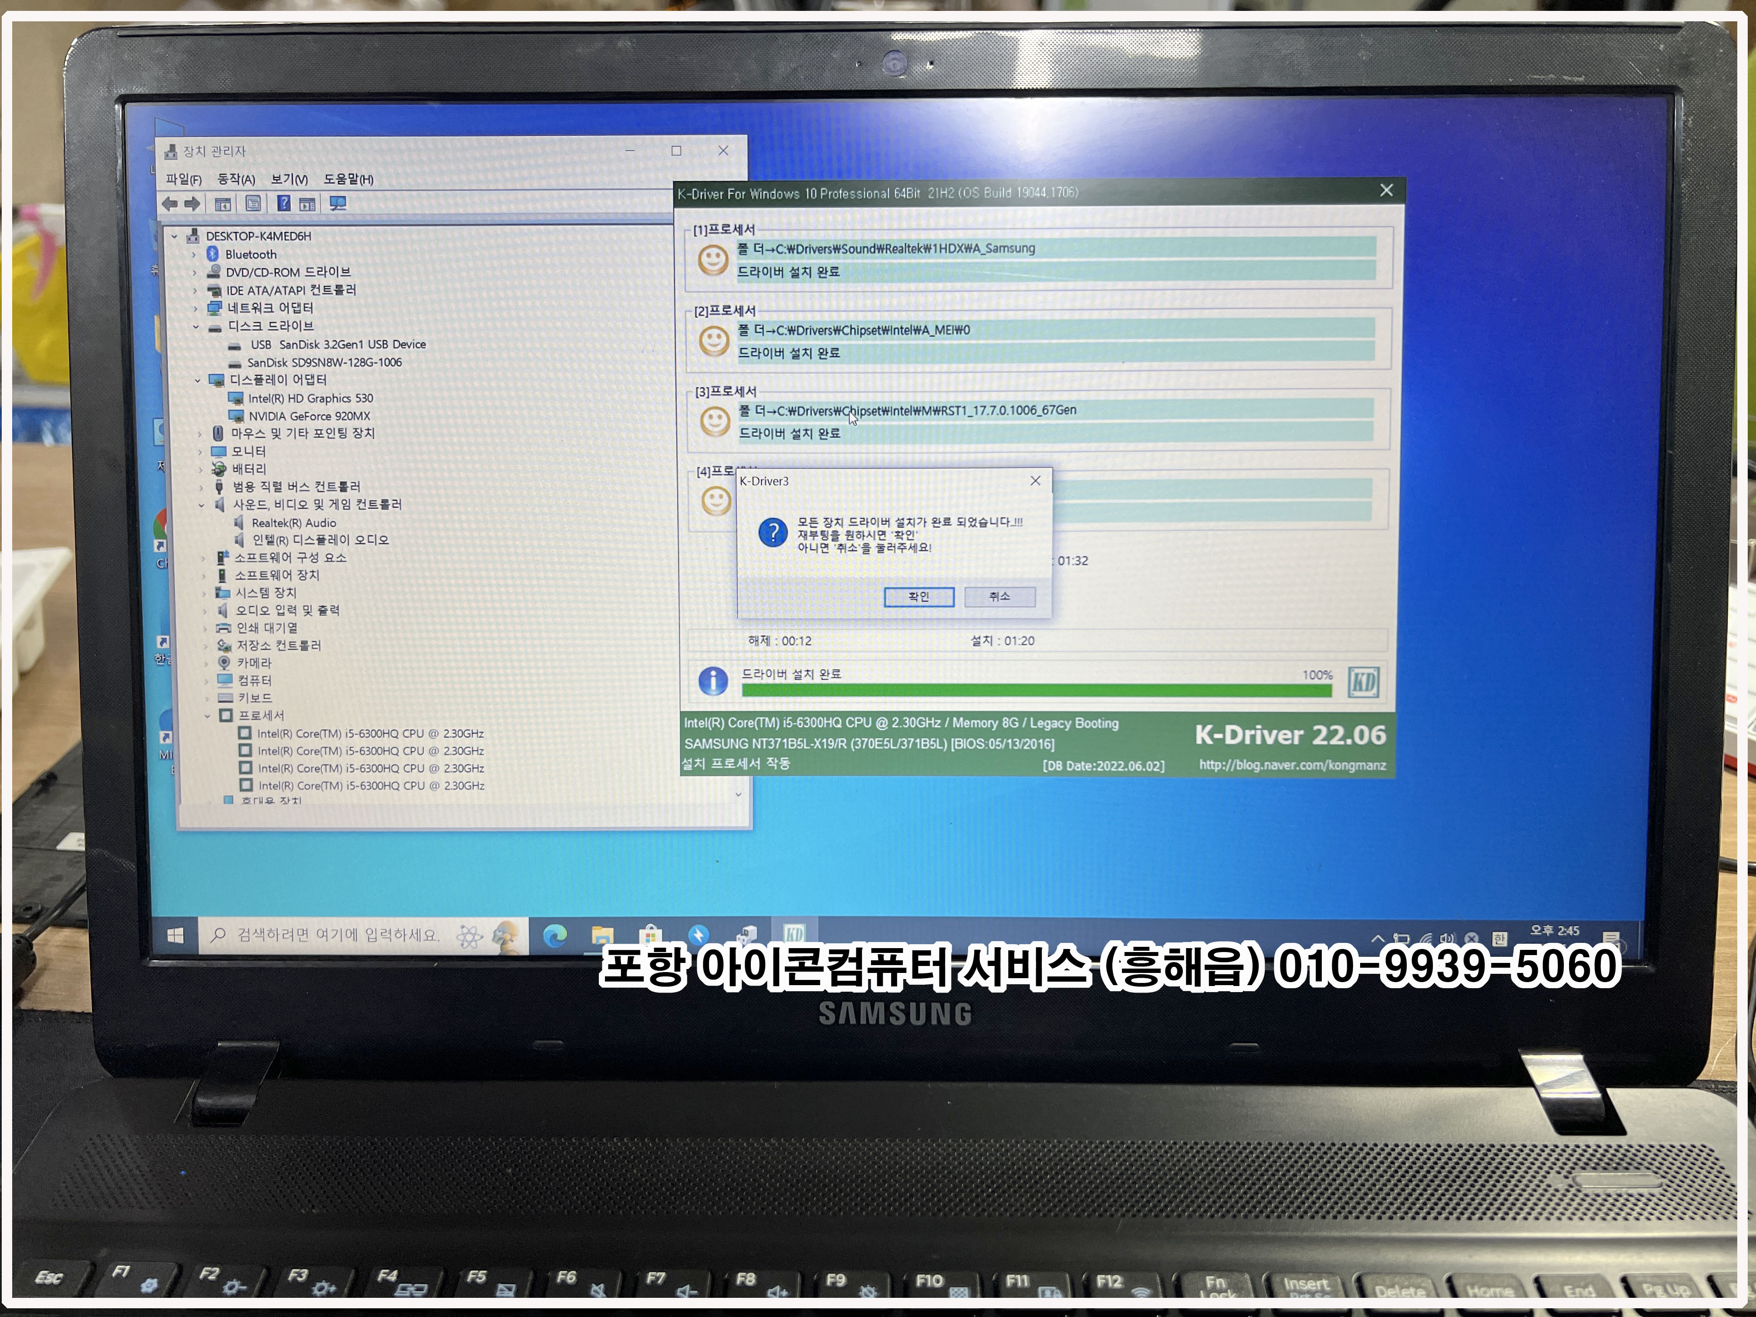Image resolution: width=1756 pixels, height=1317 pixels.
Task: Expand the Bluetooth device category
Action: tap(195, 254)
